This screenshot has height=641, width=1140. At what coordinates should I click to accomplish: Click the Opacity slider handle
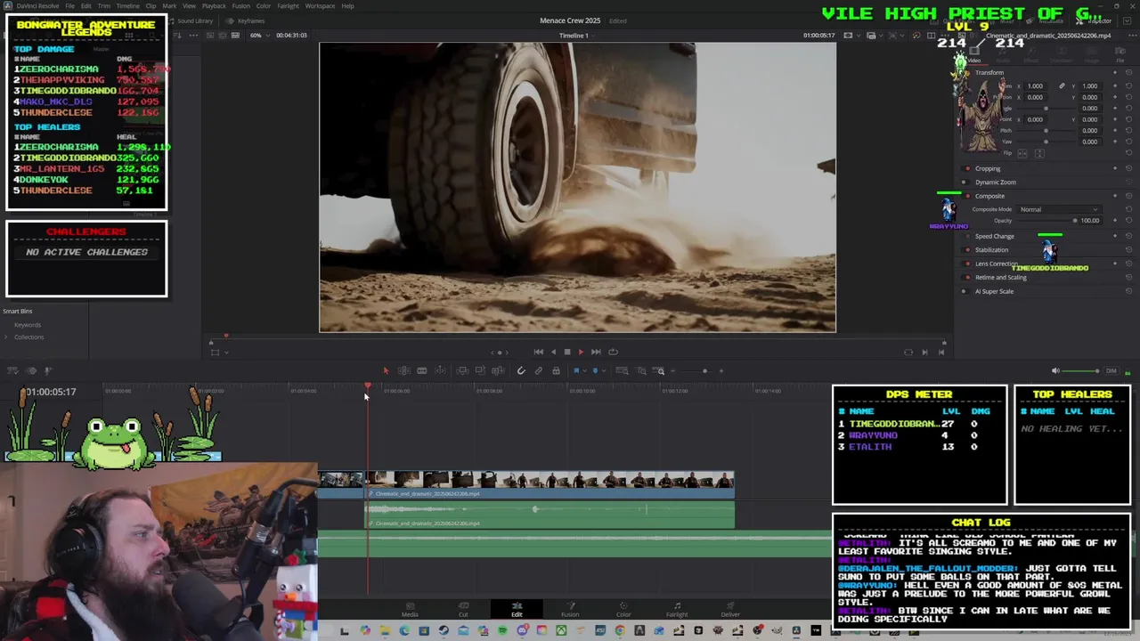pos(1075,220)
